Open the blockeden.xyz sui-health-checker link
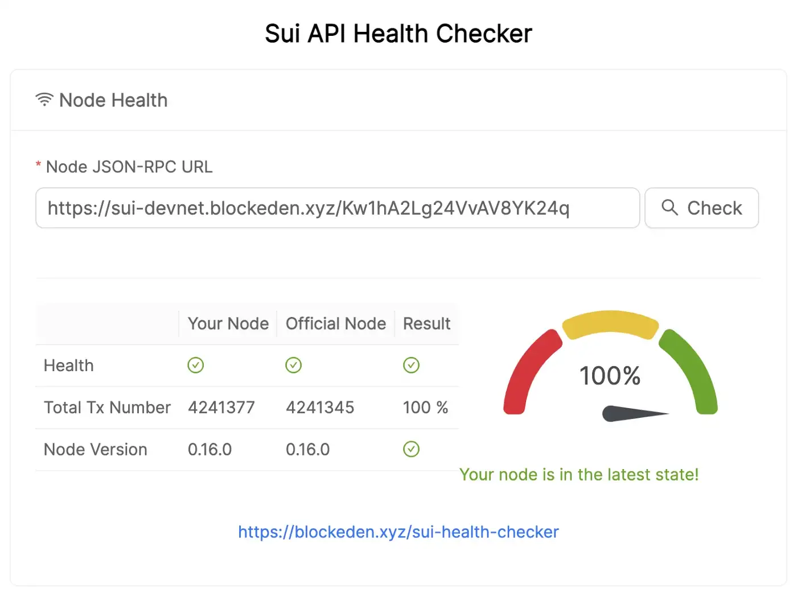797x596 pixels. (398, 532)
